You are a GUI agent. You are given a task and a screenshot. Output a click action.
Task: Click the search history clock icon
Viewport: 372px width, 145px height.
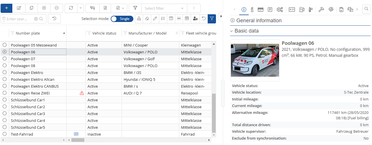(54, 19)
